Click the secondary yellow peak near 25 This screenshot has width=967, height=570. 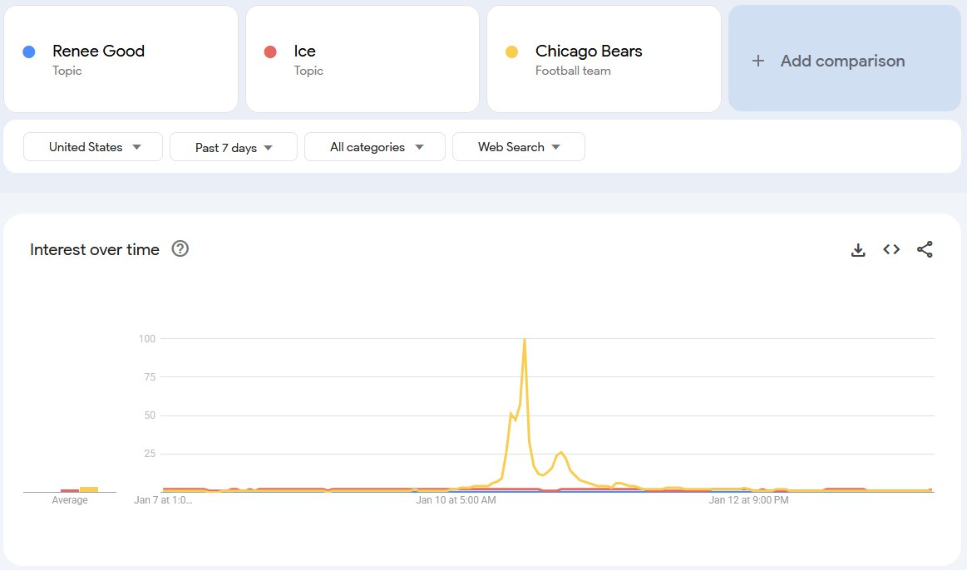click(560, 454)
